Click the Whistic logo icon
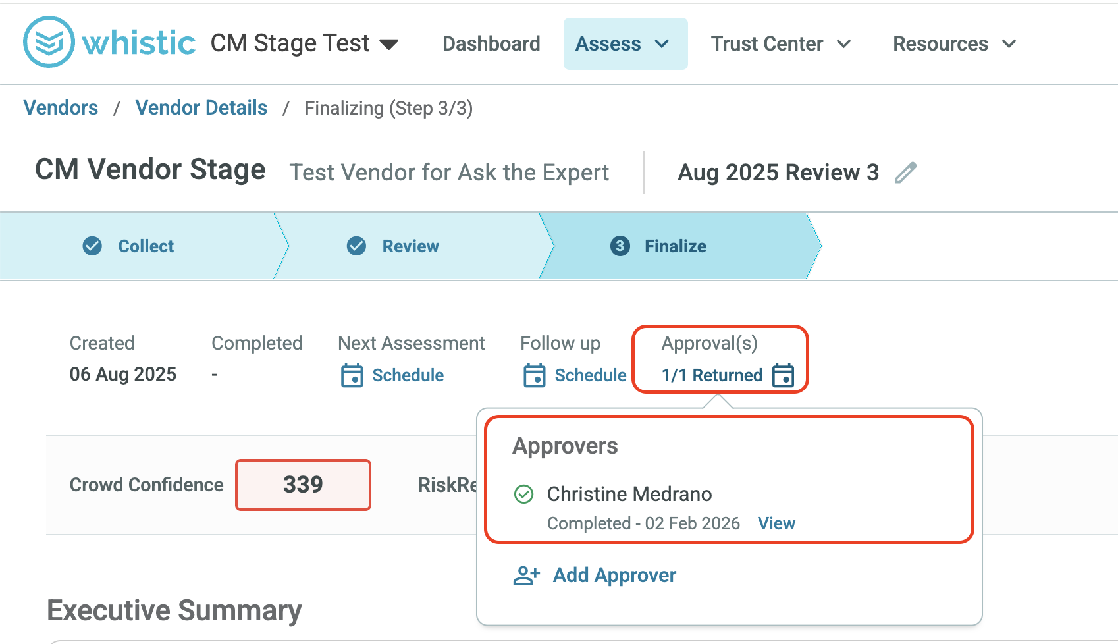Image resolution: width=1118 pixels, height=644 pixels. (49, 42)
